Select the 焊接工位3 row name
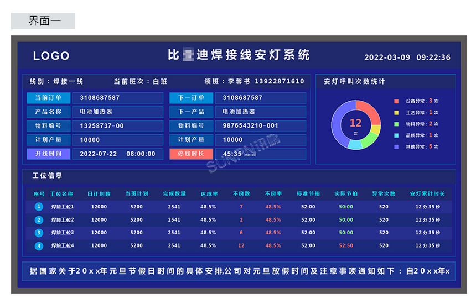 (x=63, y=233)
